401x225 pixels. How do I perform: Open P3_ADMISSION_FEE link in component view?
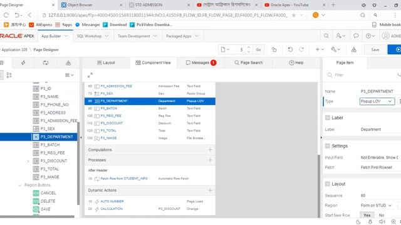pos(117,86)
